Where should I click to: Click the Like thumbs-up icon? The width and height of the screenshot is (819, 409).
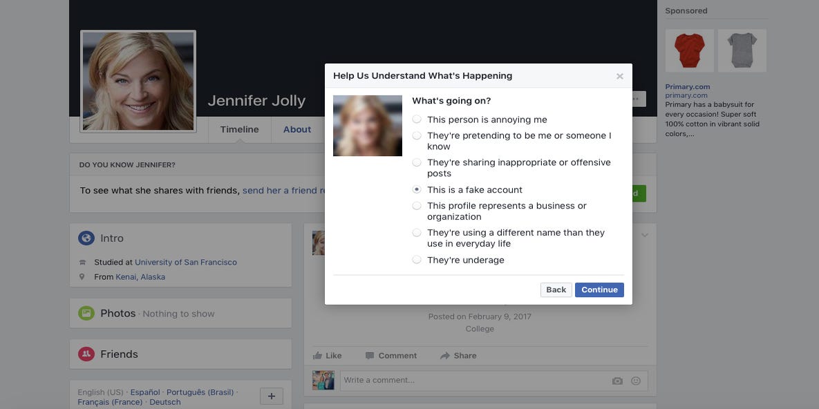pyautogui.click(x=318, y=356)
